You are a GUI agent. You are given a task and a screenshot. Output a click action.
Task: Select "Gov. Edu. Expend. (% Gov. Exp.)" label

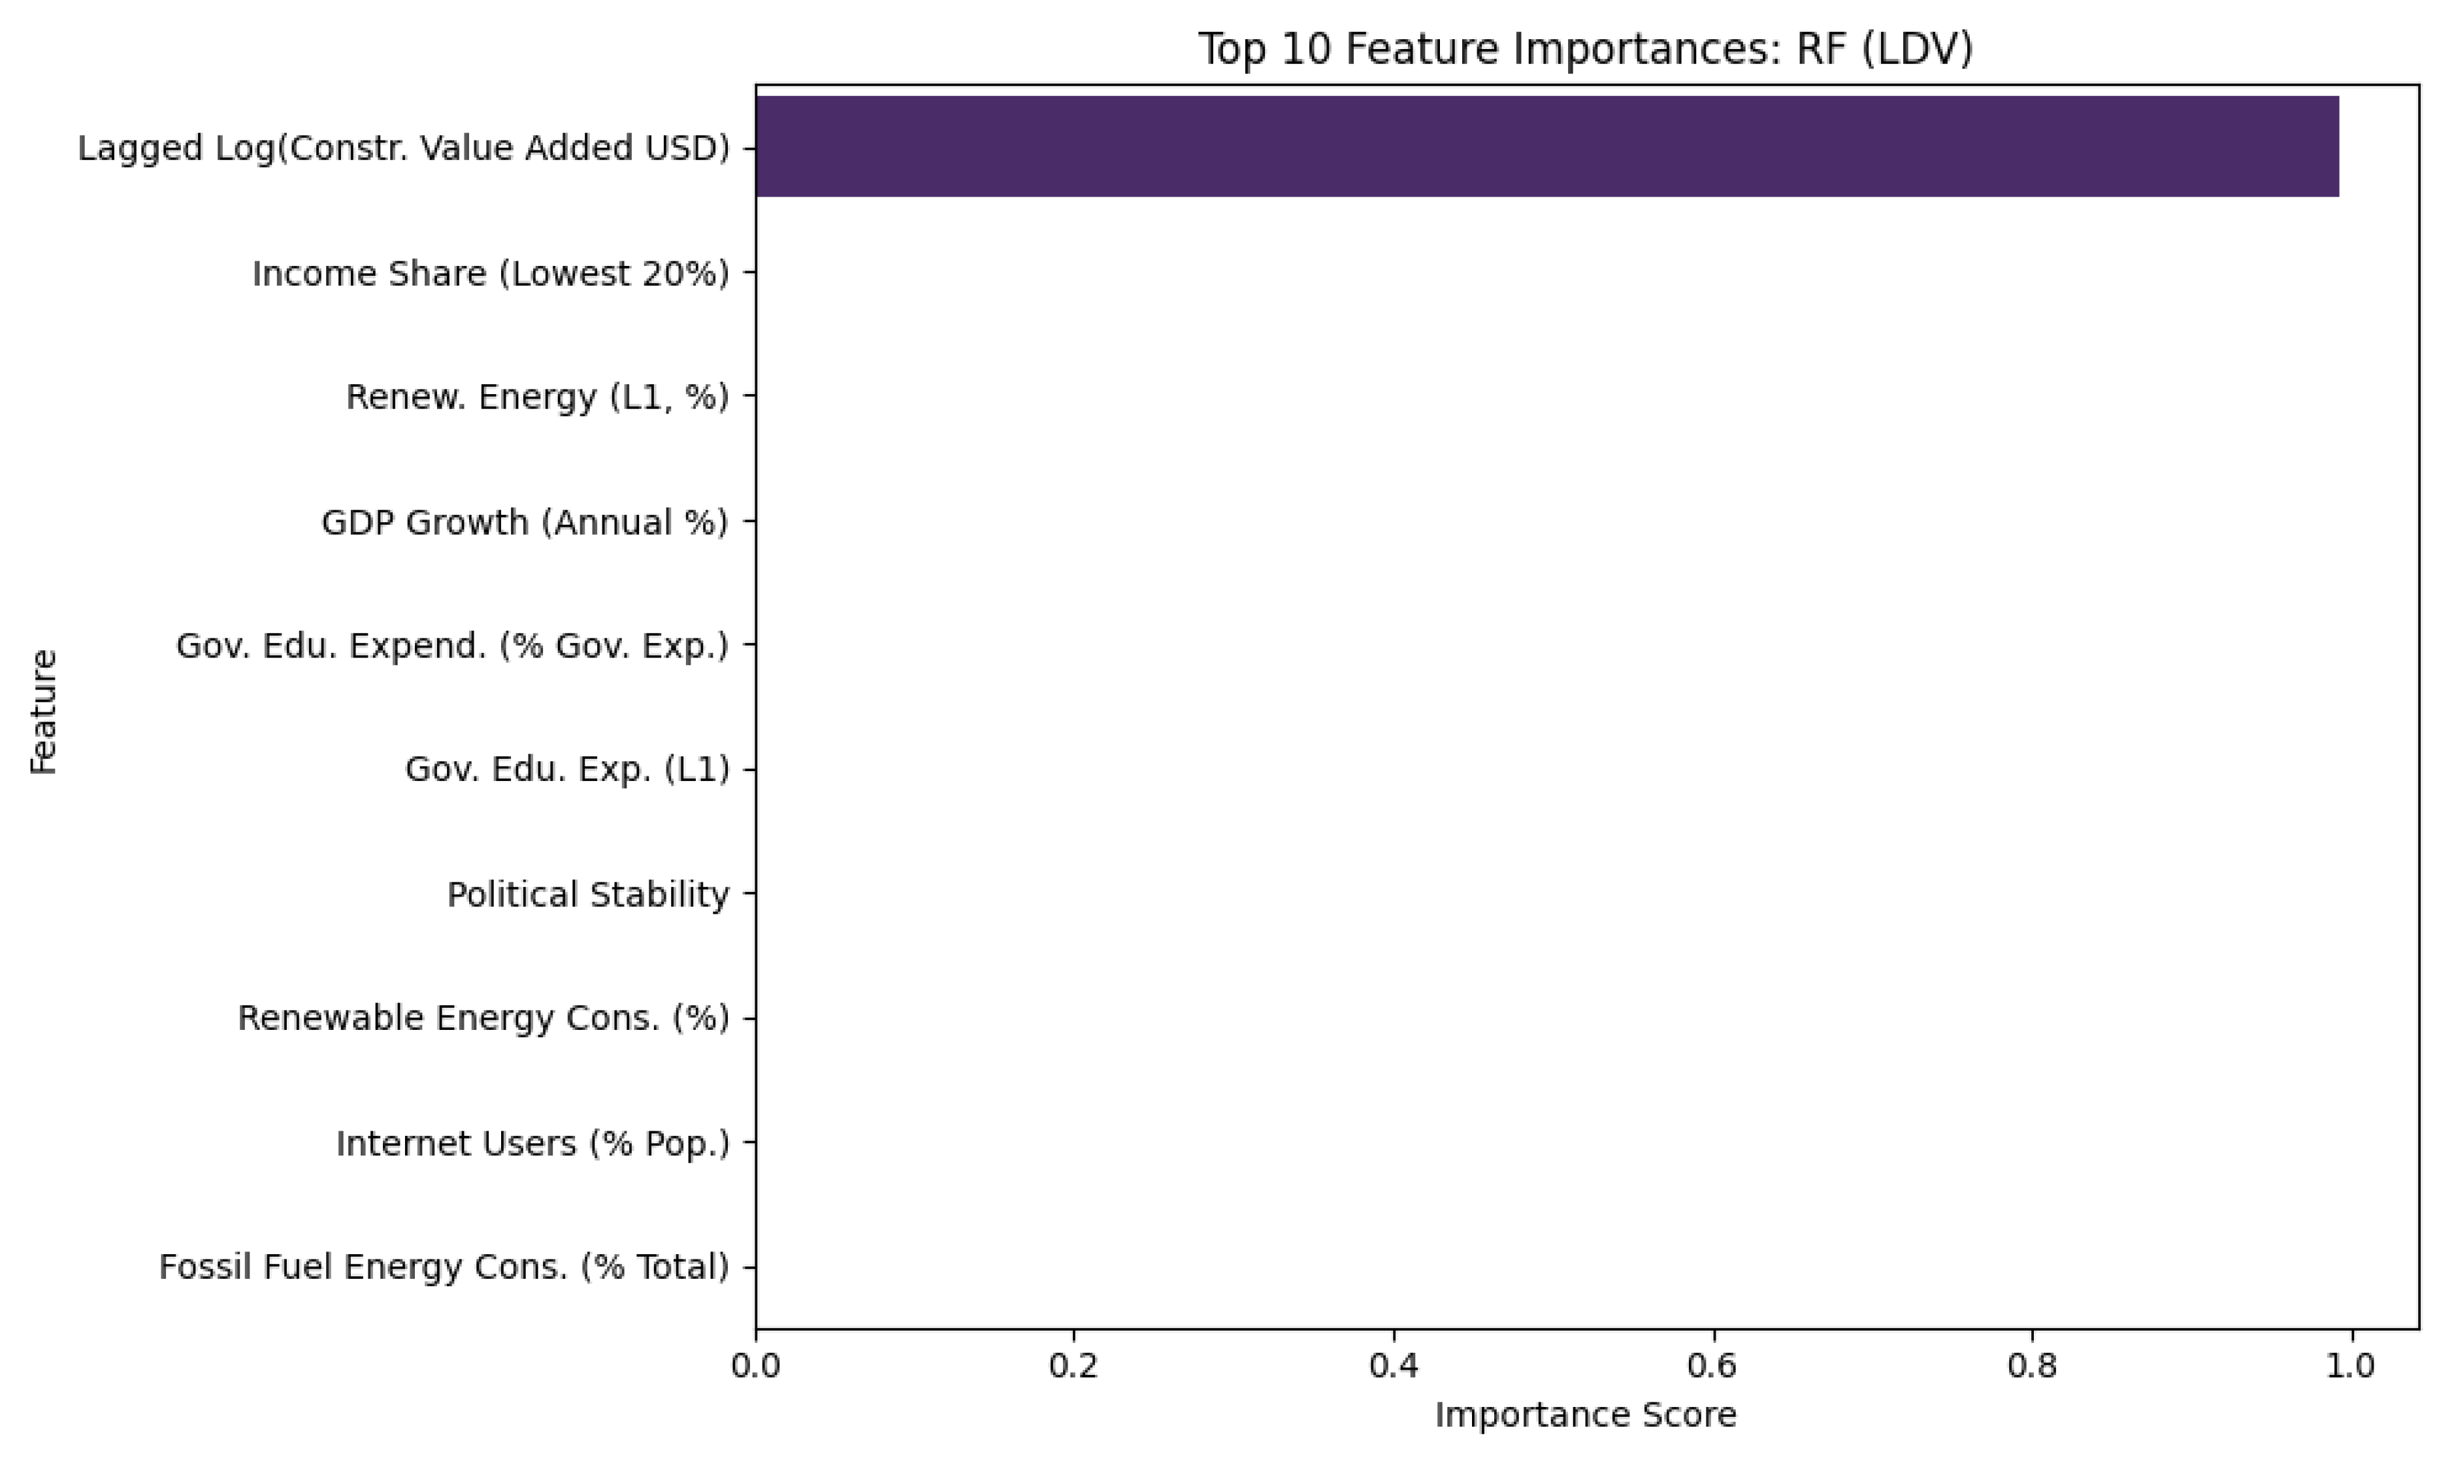(451, 646)
